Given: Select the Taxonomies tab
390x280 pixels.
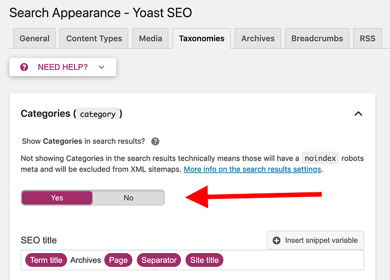Looking at the screenshot, I should coord(201,38).
